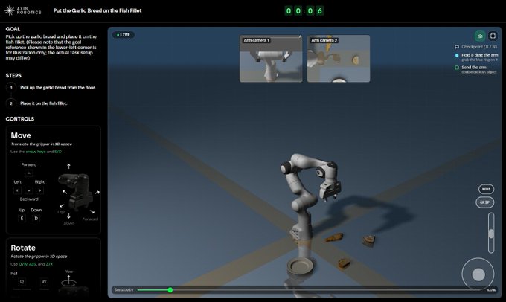Click the Checkpoint flag icon

click(x=457, y=47)
